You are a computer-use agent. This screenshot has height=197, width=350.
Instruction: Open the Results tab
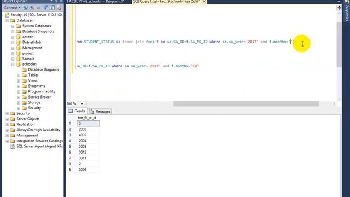(x=80, y=111)
